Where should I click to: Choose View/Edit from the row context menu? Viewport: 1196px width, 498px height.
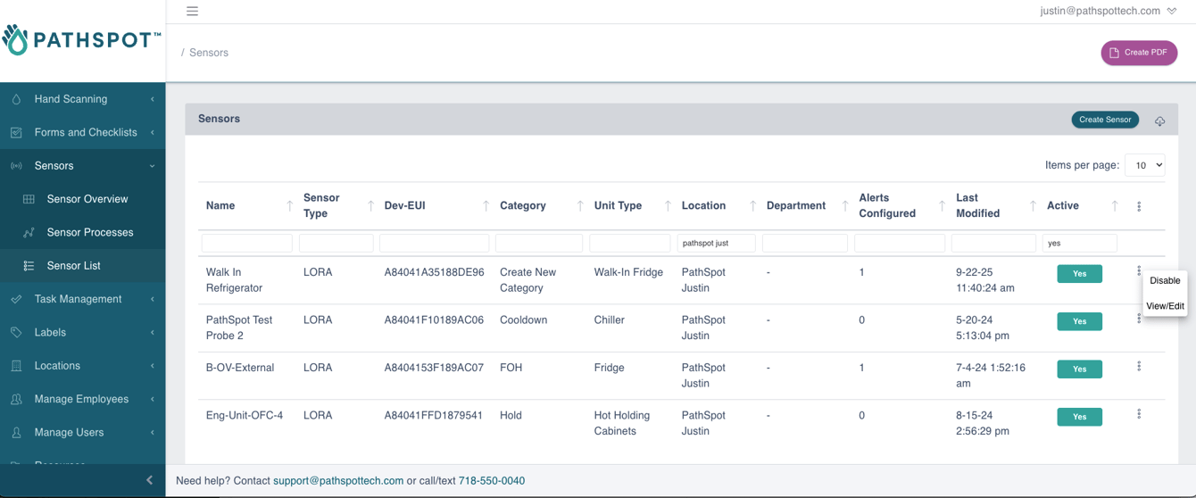[x=1165, y=306]
